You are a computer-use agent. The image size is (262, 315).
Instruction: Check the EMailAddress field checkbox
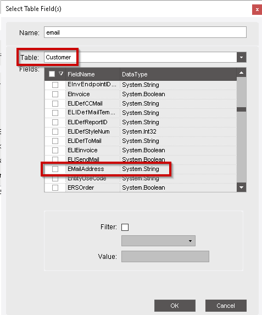click(x=55, y=169)
